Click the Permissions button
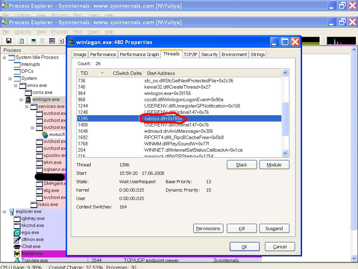Viewport: 358px width, 269px height. [208, 228]
